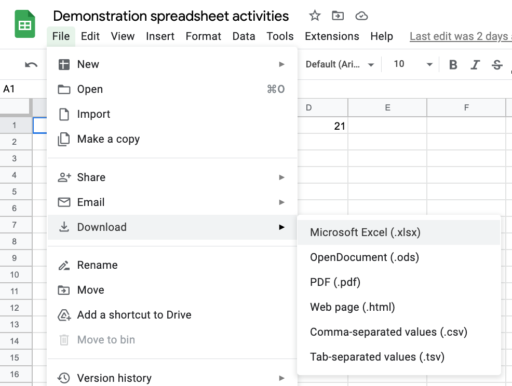Download as Tab-separated values (.tsv)

click(399, 356)
